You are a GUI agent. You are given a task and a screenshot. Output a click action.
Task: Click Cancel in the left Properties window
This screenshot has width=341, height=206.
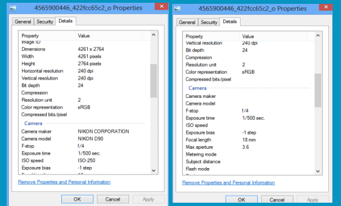pyautogui.click(x=113, y=199)
